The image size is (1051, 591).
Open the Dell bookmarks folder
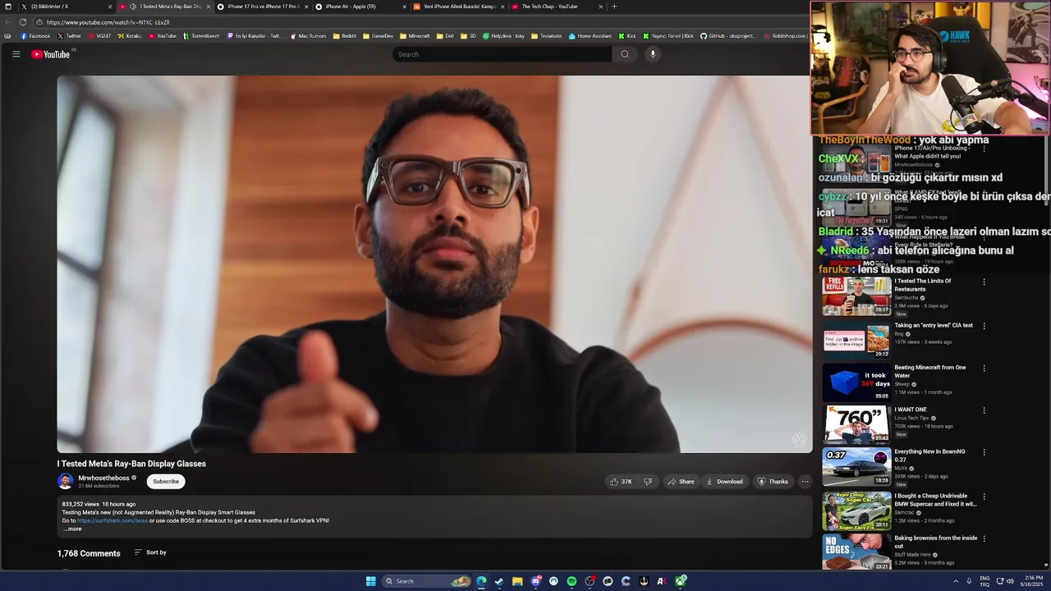coord(445,36)
